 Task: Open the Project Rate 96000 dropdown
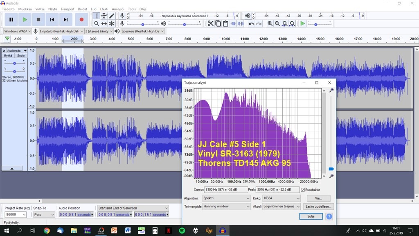point(16,215)
